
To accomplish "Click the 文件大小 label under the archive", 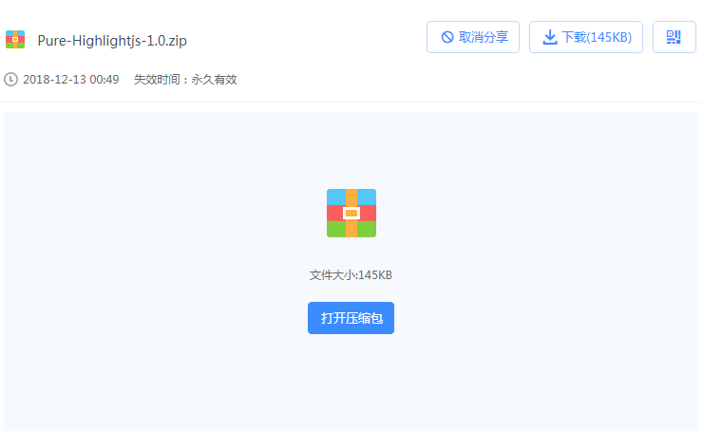I will coord(332,274).
